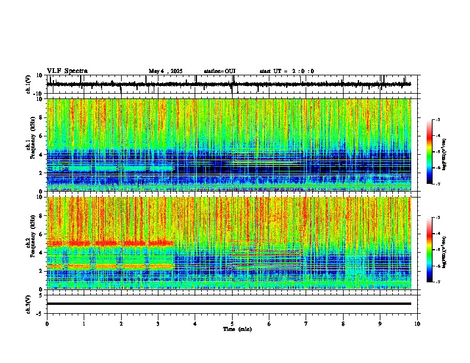Viewport: 470px width, 363px height.
Task: Click the '-3' label on ch.1 colorbar
Action: 437,119
